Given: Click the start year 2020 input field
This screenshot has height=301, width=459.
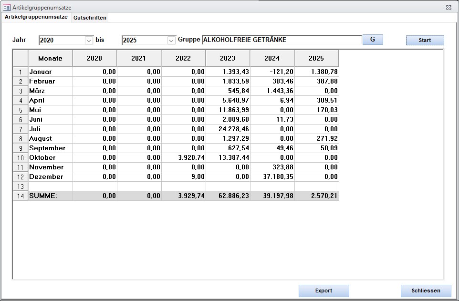Looking at the screenshot, I should pyautogui.click(x=62, y=41).
